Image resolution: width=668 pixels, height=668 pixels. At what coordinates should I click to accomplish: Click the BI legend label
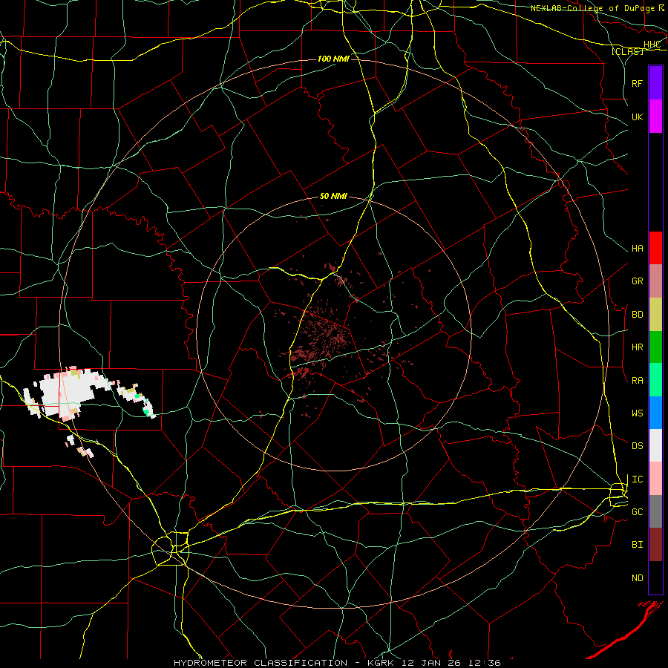click(638, 545)
